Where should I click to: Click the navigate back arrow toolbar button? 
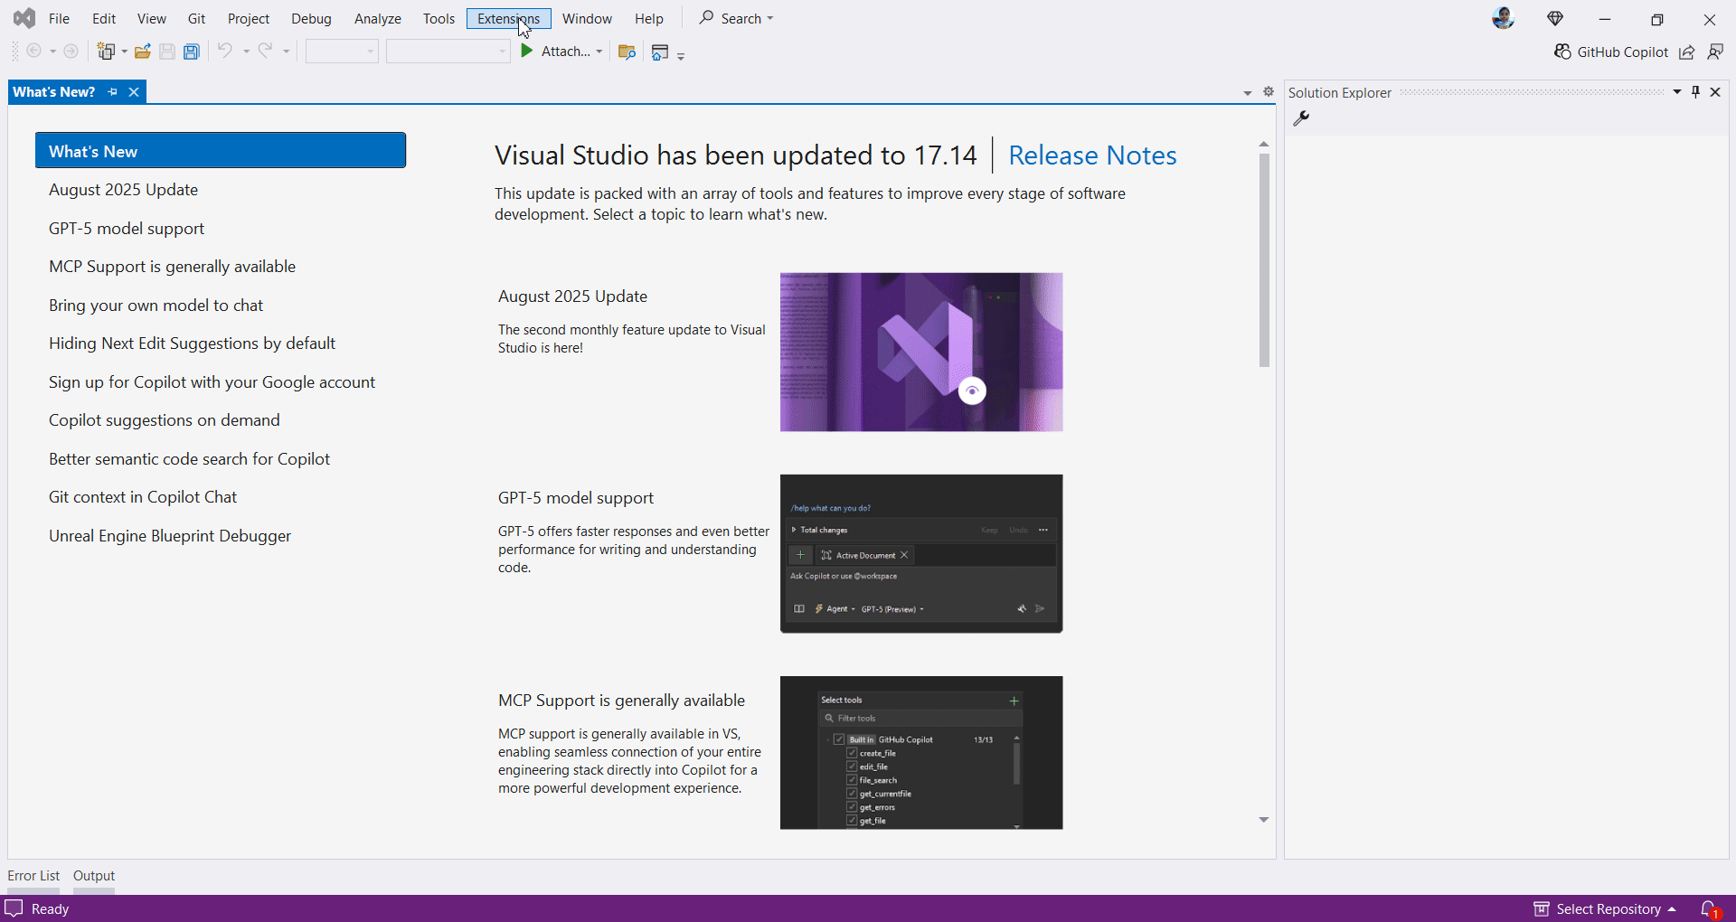click(34, 52)
